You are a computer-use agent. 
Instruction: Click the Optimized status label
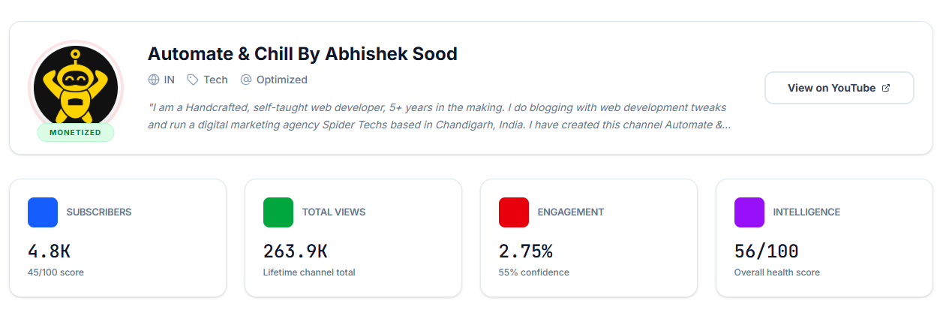point(282,80)
